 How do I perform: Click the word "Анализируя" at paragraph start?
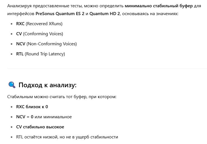click(19, 6)
